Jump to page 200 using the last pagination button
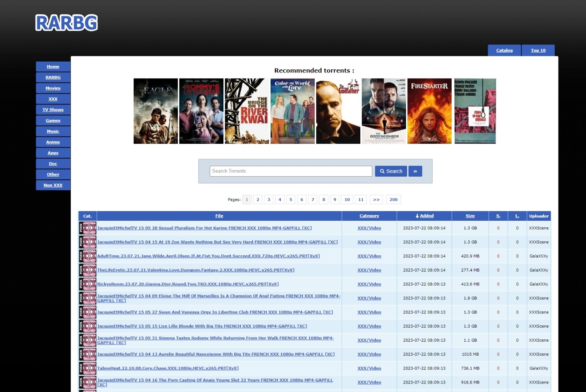The width and height of the screenshot is (586, 392). 393,199
